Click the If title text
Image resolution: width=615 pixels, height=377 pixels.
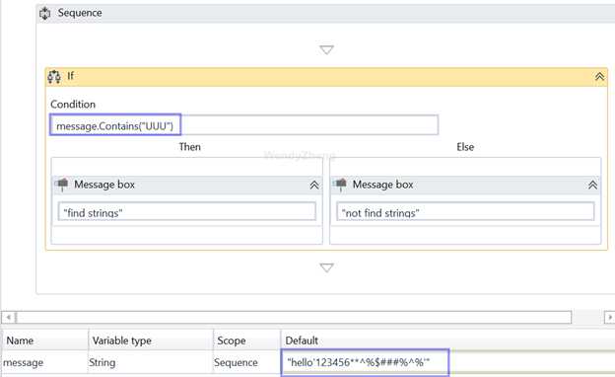(x=70, y=76)
